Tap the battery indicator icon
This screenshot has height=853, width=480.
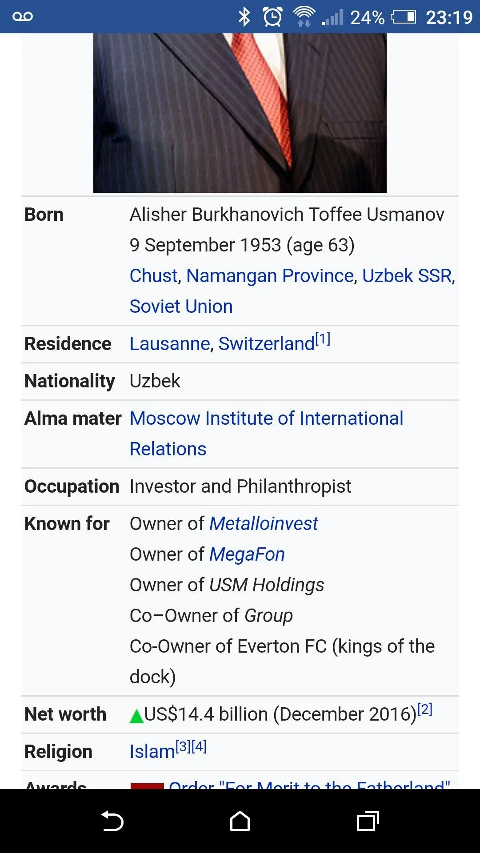pos(404,17)
